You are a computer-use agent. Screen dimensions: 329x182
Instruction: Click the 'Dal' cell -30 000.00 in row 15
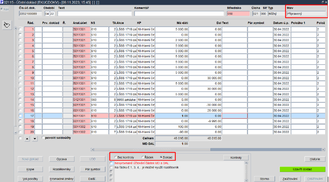pyautogui.click(x=205, y=105)
